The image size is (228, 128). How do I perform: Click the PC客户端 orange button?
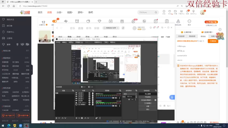211,22
